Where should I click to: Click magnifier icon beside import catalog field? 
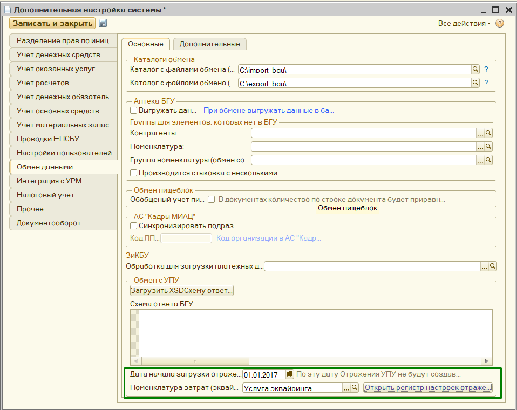click(x=475, y=69)
